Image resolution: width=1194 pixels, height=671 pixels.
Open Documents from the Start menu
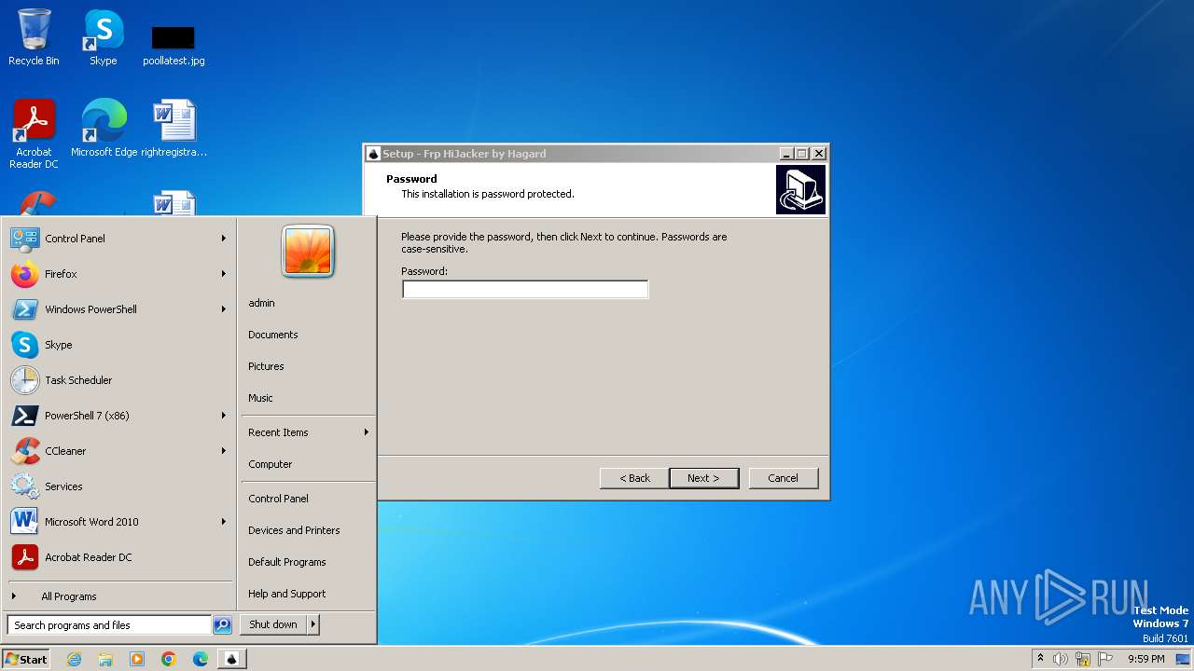(x=308, y=335)
